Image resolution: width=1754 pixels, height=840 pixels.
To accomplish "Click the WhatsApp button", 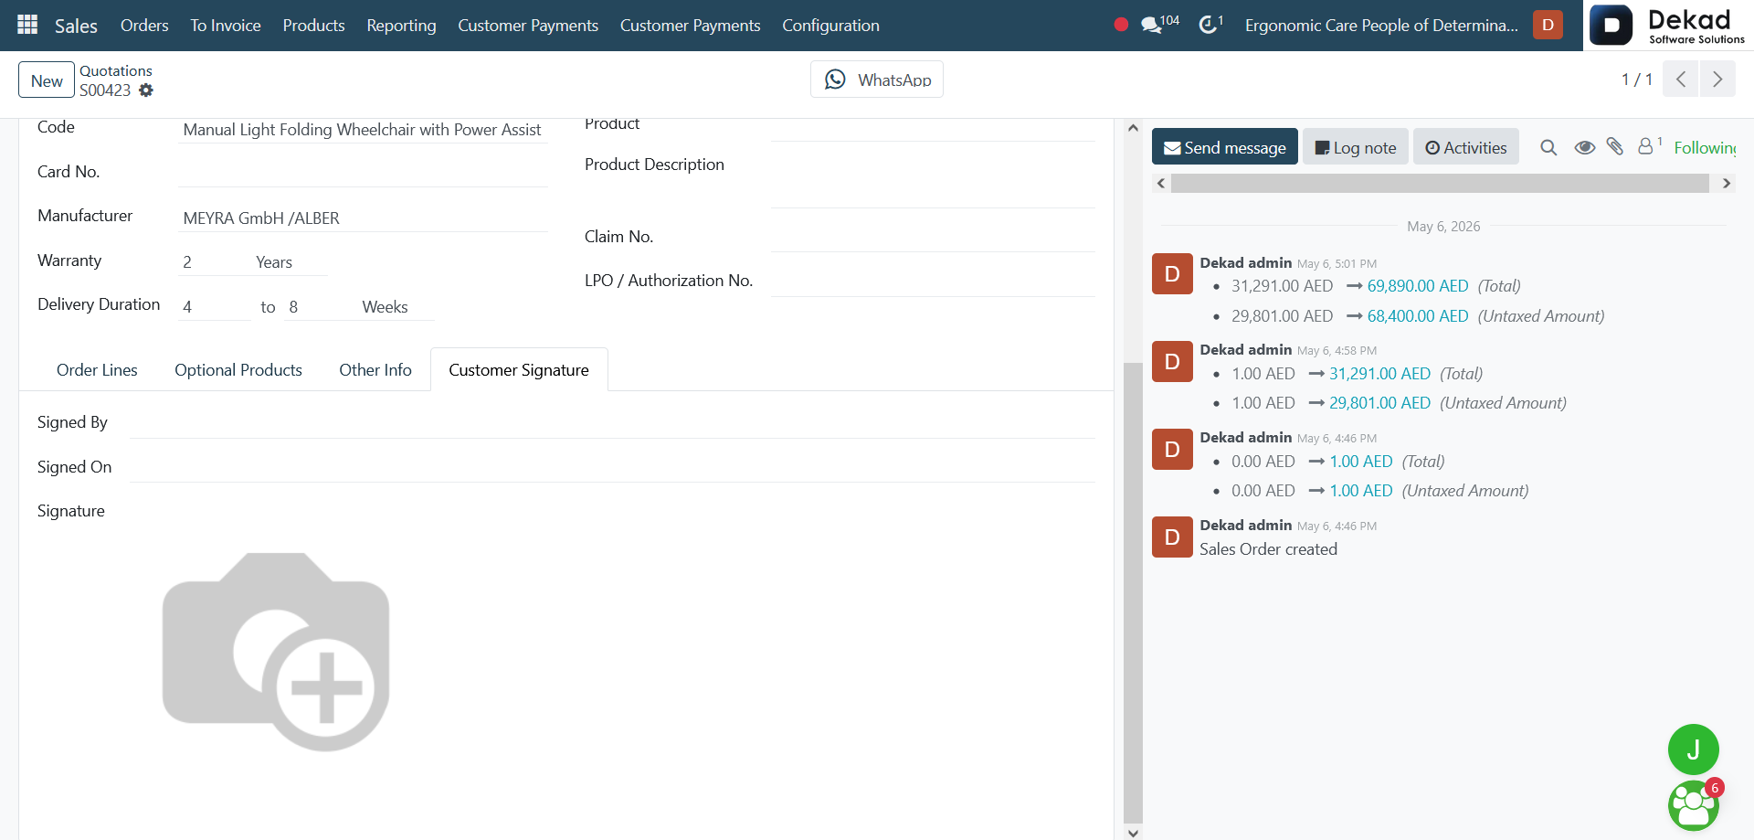I will (x=877, y=80).
